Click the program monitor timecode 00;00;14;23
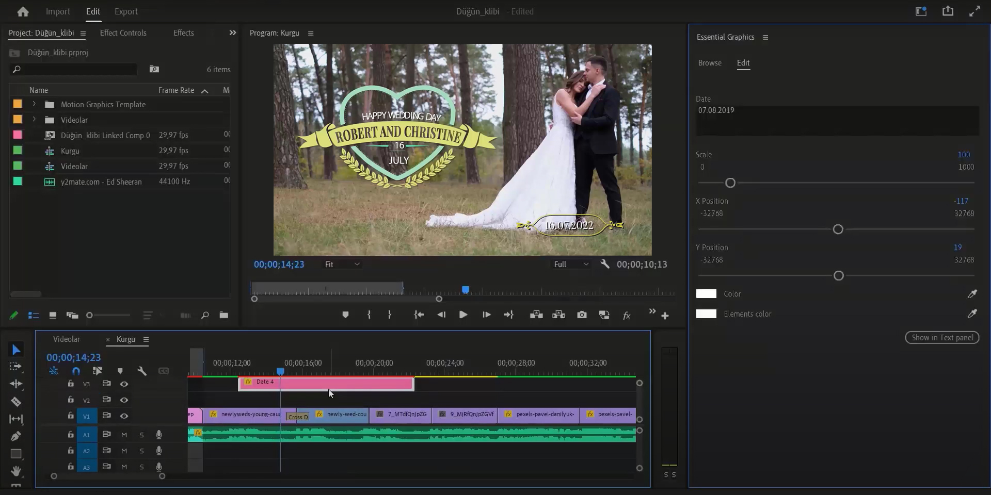 279,264
